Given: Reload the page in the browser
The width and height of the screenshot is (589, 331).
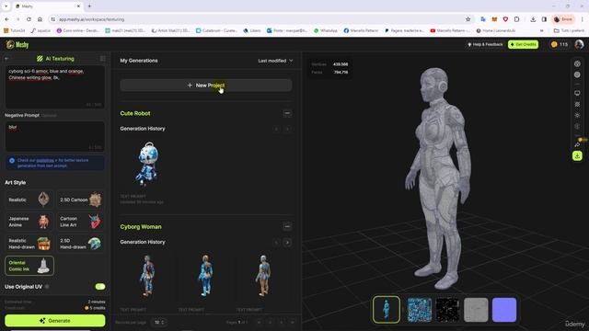Looking at the screenshot, I should click(29, 19).
